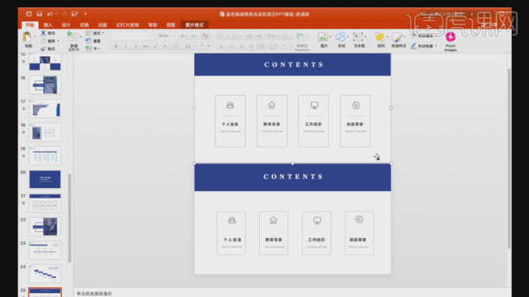Toggle Strikethrough (abc) formatting
529x297 pixels.
coord(145,46)
